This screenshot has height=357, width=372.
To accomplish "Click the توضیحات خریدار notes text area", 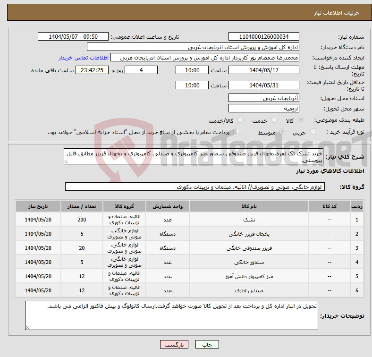I will 172,315.
